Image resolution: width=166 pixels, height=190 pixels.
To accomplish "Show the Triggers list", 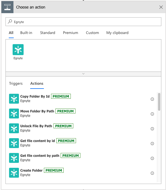I will click(16, 83).
